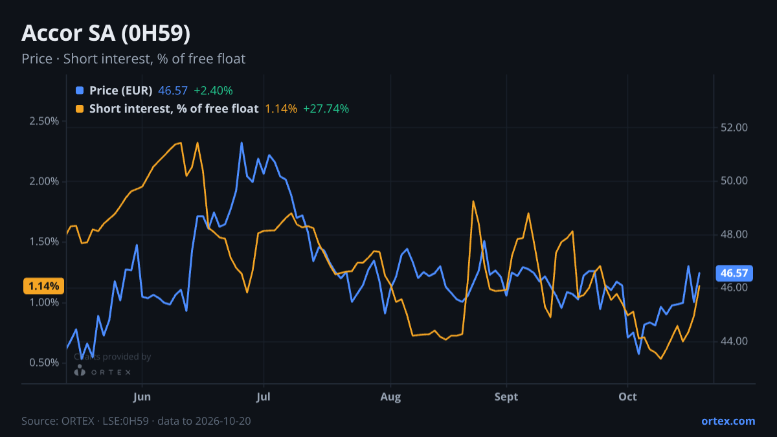Click the 52.00 right axis label

click(734, 128)
